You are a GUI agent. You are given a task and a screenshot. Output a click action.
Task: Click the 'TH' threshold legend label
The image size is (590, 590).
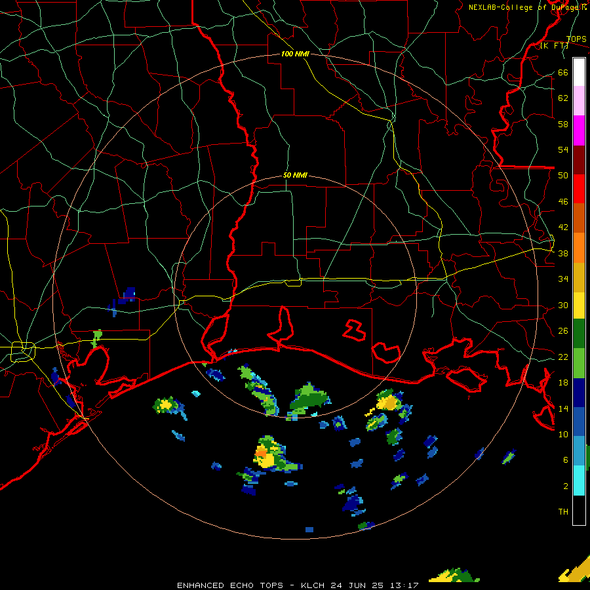(563, 511)
